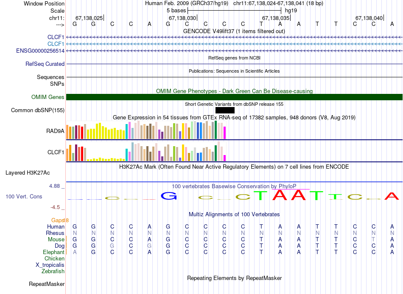Click the Chicken alignment row label
Image resolution: width=403 pixels, height=294 pixels.
click(54, 258)
